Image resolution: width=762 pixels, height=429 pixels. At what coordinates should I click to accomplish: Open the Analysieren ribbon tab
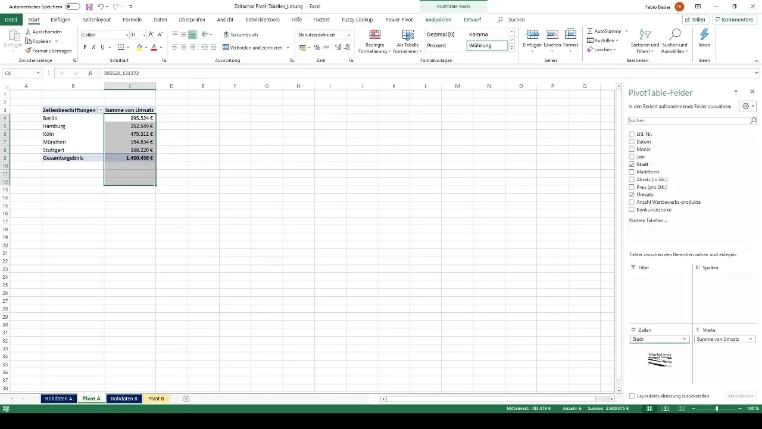(438, 20)
